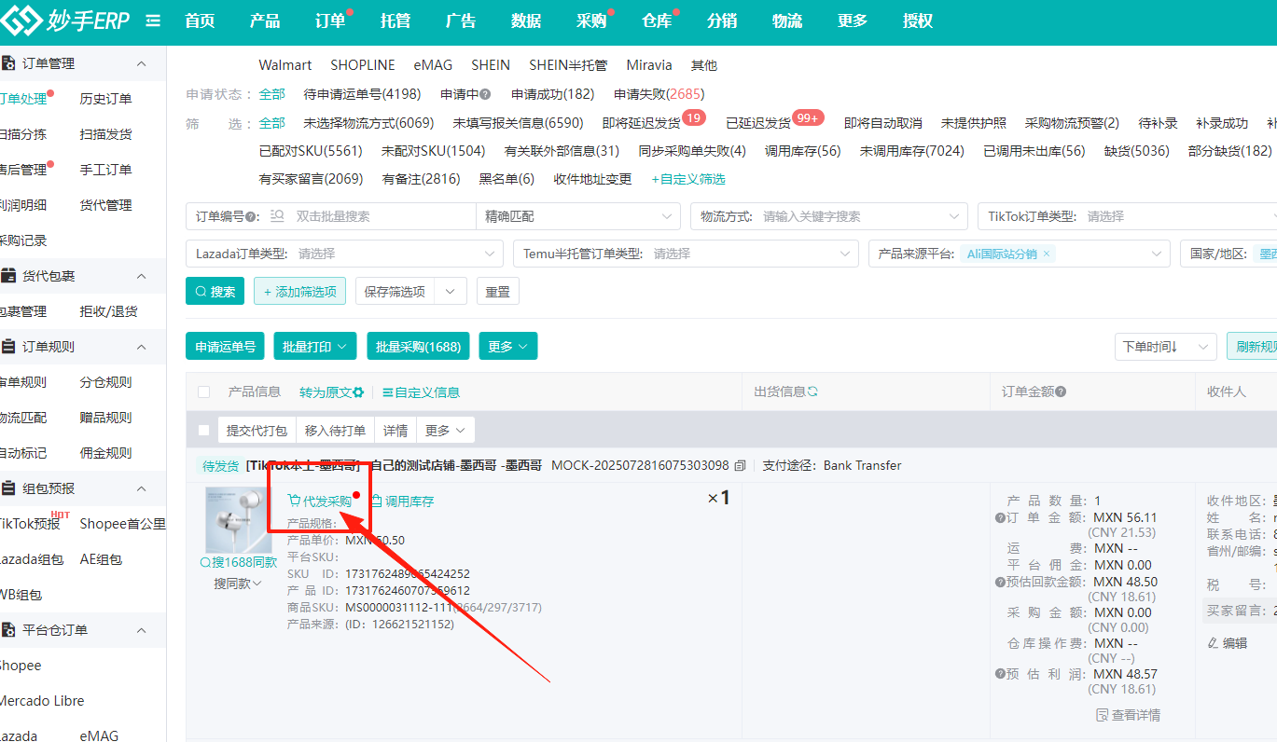This screenshot has height=742, width=1277.
Task: Click the 自定义信息 link
Action: 421,392
